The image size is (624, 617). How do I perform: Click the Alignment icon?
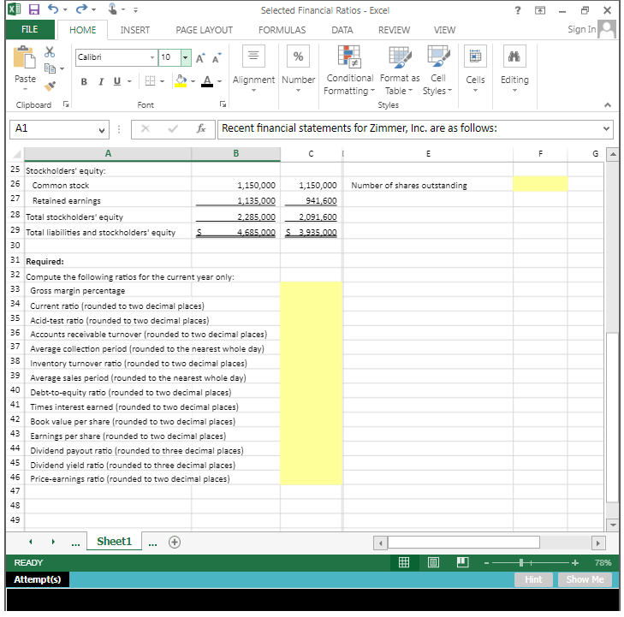coord(253,56)
